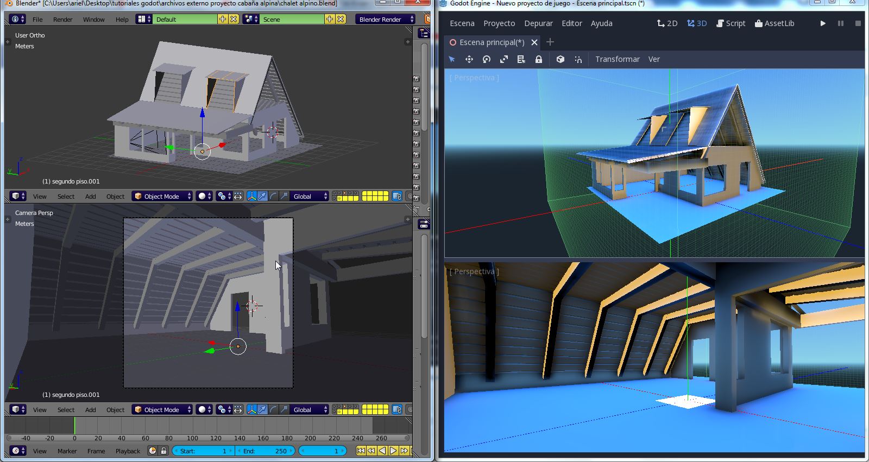Activate Godot's rotate mode tool
This screenshot has height=462, width=869.
pos(487,59)
